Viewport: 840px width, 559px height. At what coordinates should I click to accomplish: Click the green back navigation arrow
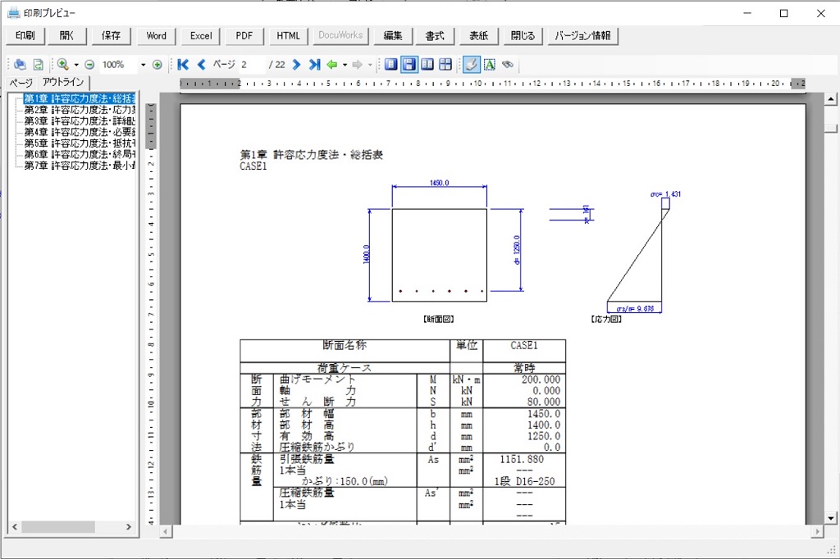tap(332, 65)
